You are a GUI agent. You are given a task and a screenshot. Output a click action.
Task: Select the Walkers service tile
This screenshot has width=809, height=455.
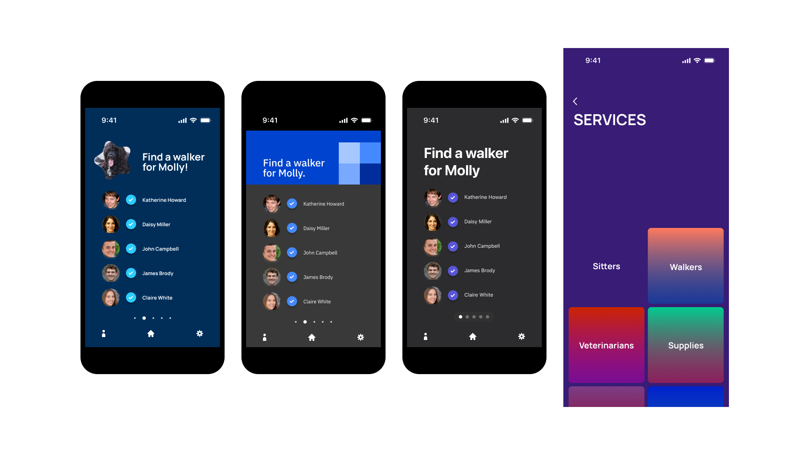click(685, 266)
